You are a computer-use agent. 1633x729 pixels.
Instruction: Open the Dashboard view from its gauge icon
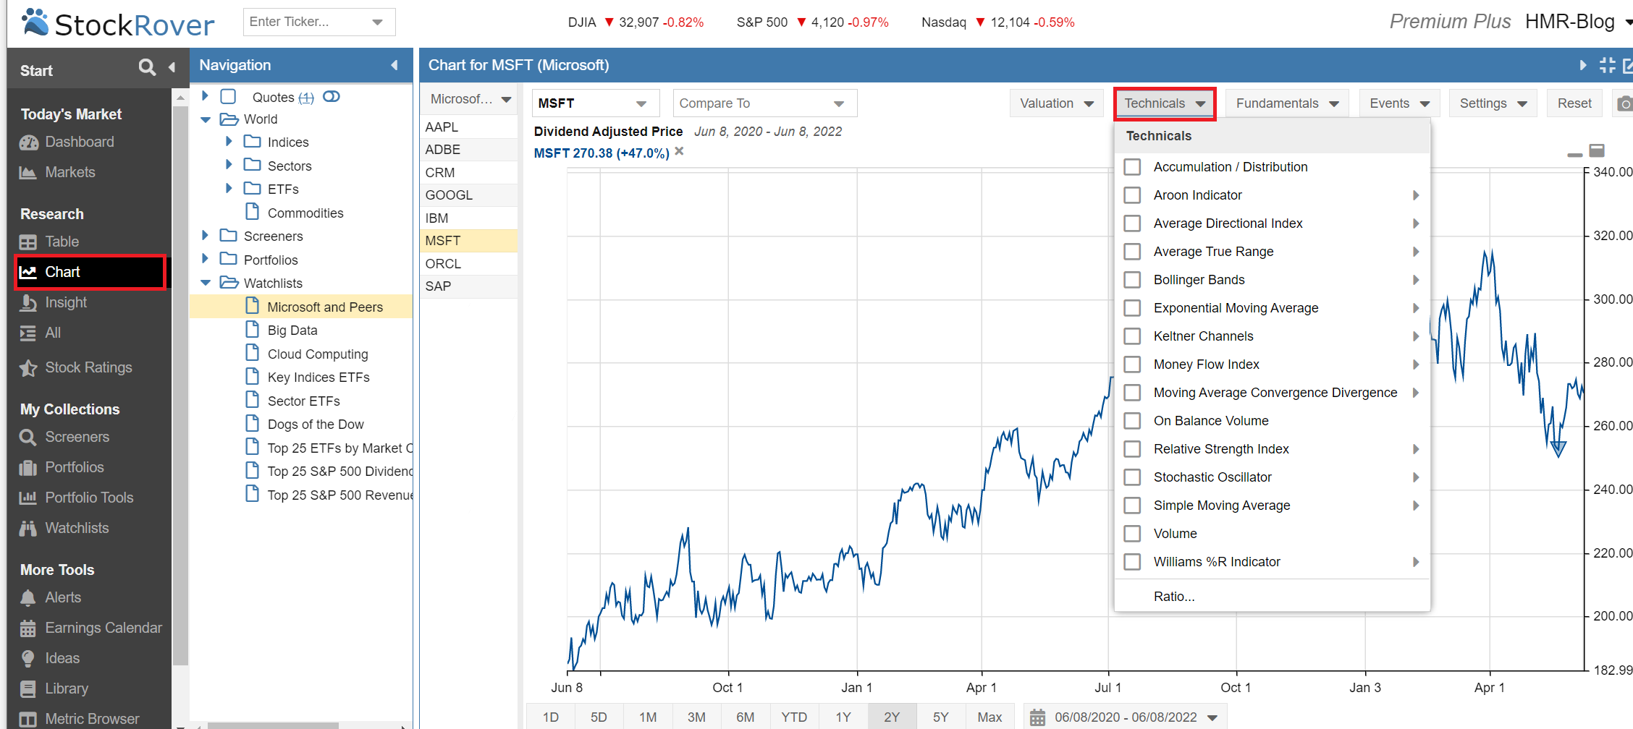(x=29, y=142)
